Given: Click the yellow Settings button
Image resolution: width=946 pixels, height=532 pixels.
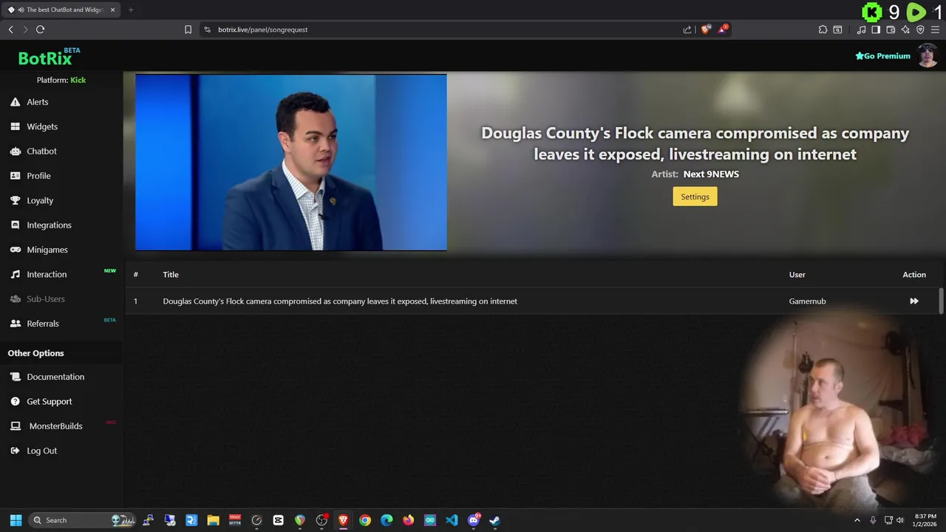Looking at the screenshot, I should (695, 197).
